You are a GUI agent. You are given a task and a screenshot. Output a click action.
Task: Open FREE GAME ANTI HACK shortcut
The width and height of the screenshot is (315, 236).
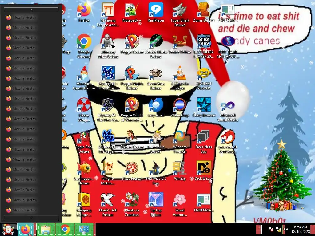[228, 46]
